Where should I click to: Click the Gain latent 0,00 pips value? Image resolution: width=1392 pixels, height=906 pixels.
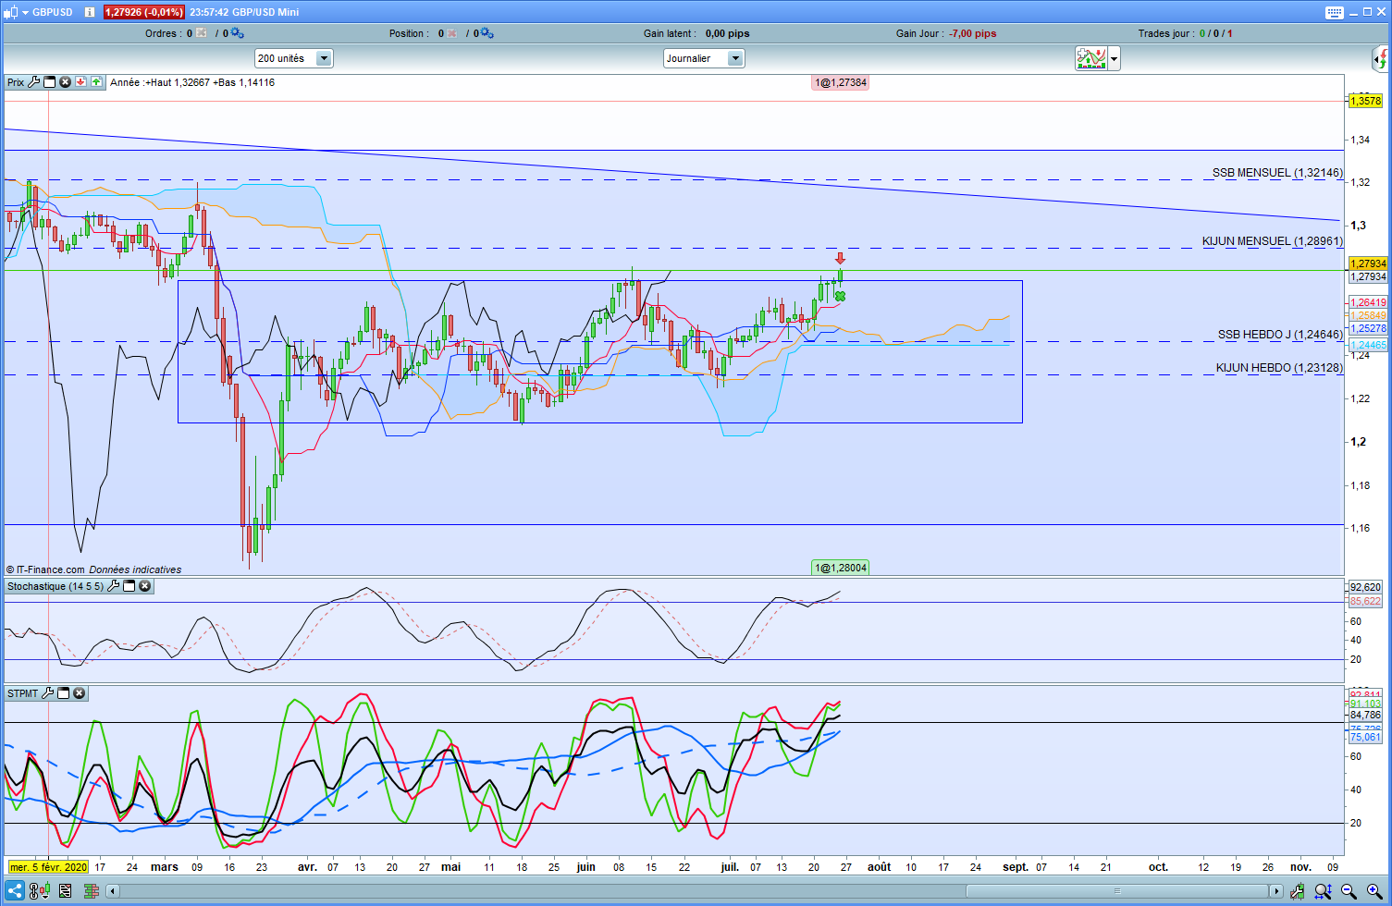coord(728,33)
